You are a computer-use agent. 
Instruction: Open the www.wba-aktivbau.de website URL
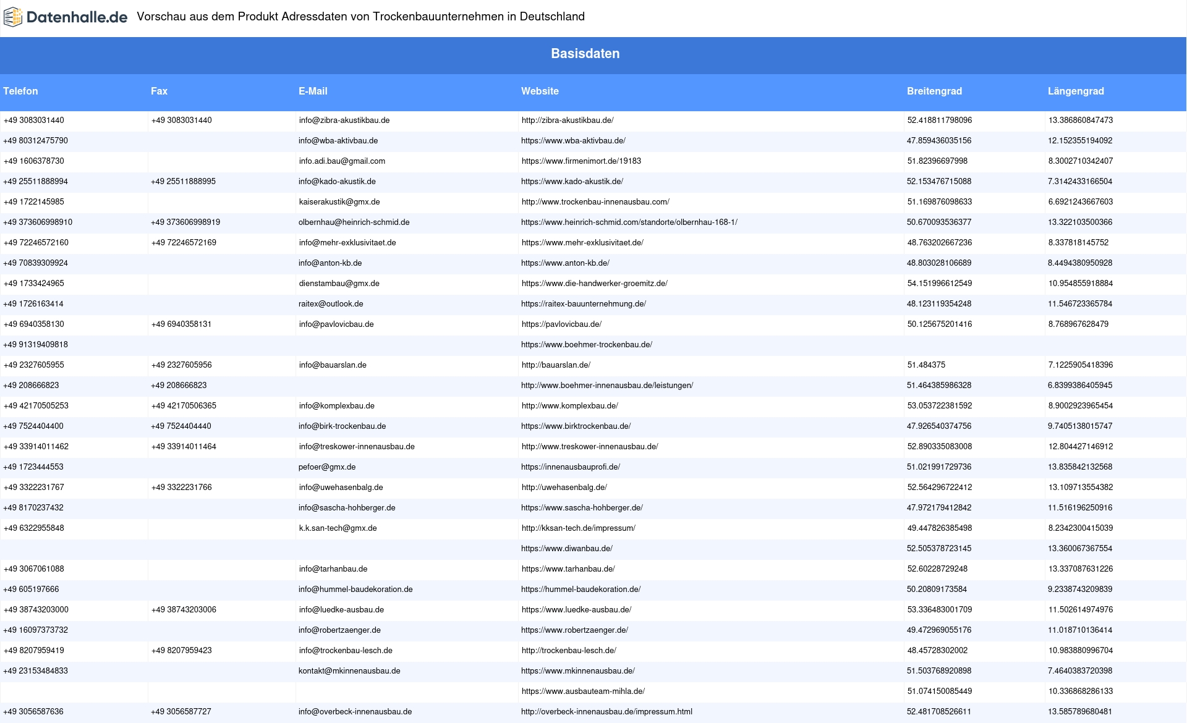573,141
